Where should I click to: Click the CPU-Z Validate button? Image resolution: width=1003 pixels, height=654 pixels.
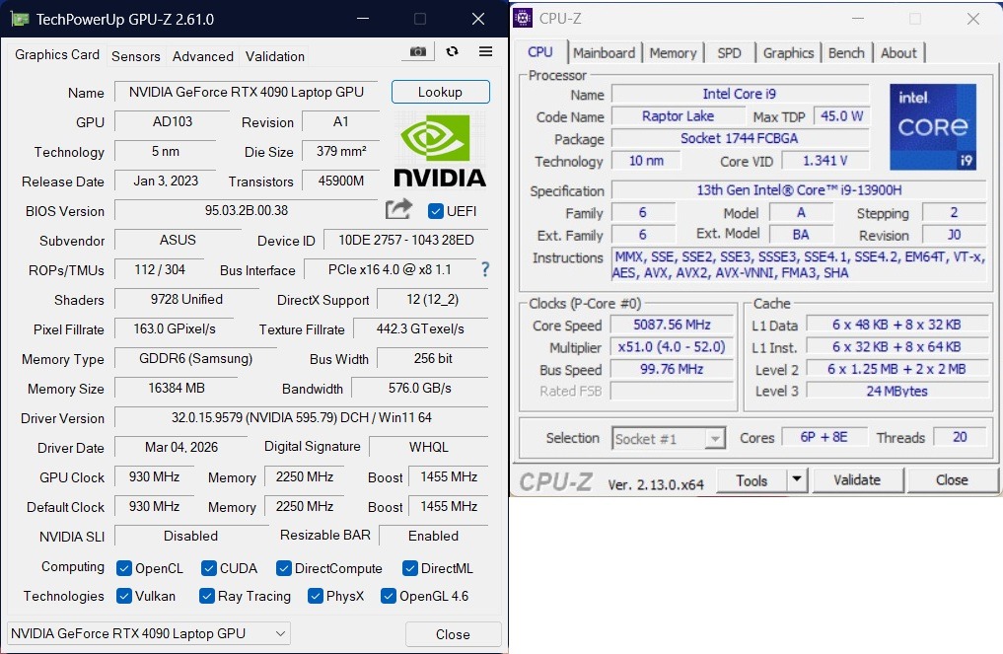tap(857, 480)
